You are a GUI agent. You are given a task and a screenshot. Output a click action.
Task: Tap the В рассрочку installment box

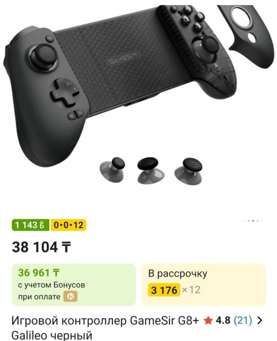(204, 285)
